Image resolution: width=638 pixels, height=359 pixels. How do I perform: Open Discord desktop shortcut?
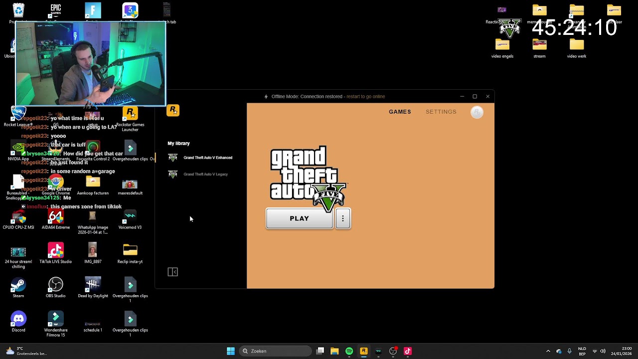pyautogui.click(x=18, y=322)
